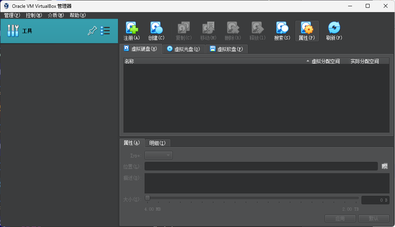
Task: Click the 刷新 (Refresh) toolbar icon
Action: (334, 31)
